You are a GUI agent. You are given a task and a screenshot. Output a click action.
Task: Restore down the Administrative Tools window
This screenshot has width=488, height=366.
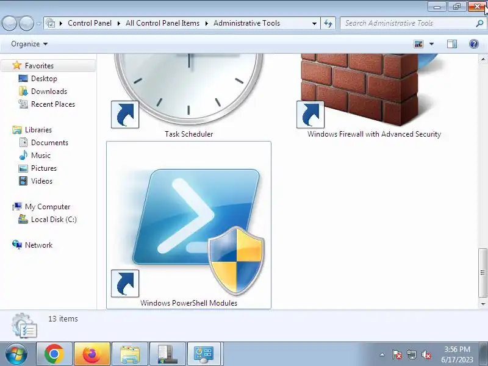pos(456,7)
